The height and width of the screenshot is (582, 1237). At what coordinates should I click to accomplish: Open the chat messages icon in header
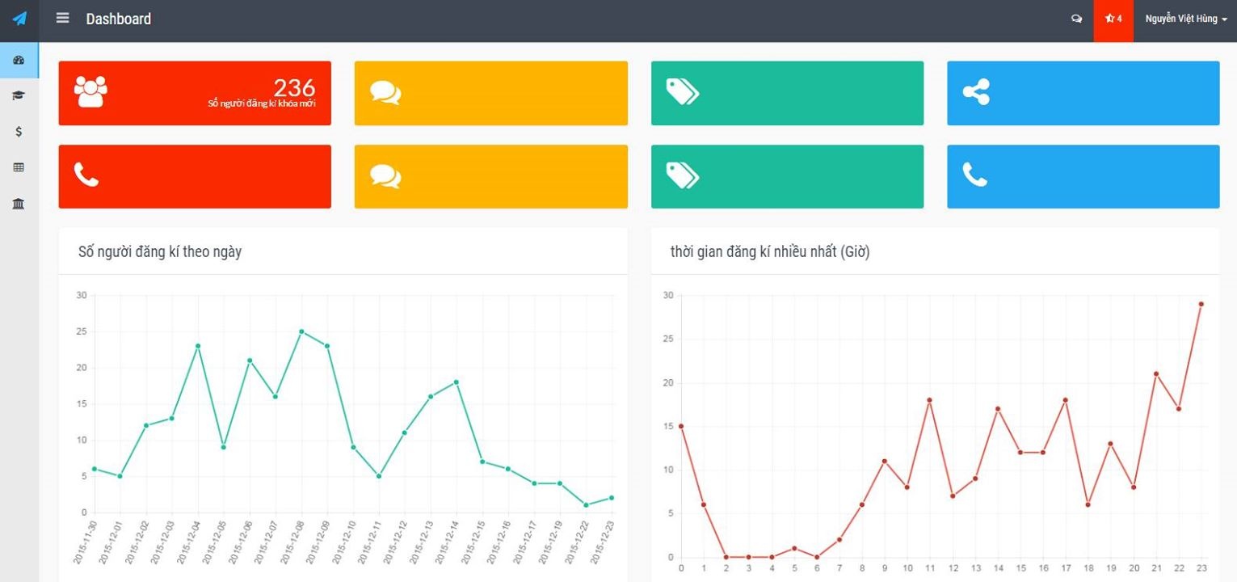coord(1076,19)
